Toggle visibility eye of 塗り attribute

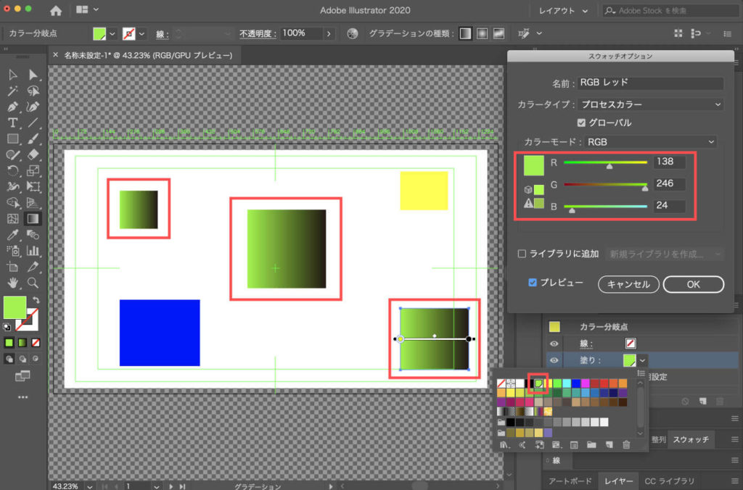click(554, 360)
